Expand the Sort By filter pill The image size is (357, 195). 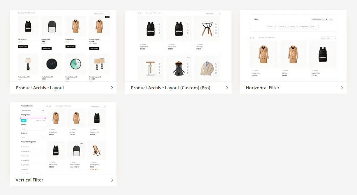pos(272,27)
